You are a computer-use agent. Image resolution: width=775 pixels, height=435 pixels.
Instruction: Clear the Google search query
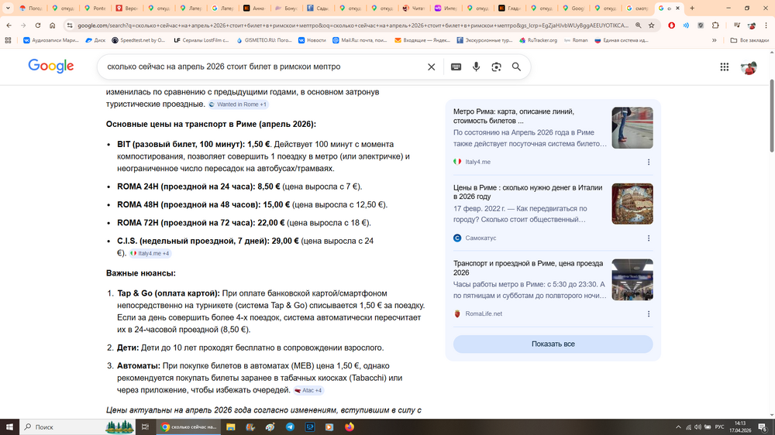(x=432, y=67)
